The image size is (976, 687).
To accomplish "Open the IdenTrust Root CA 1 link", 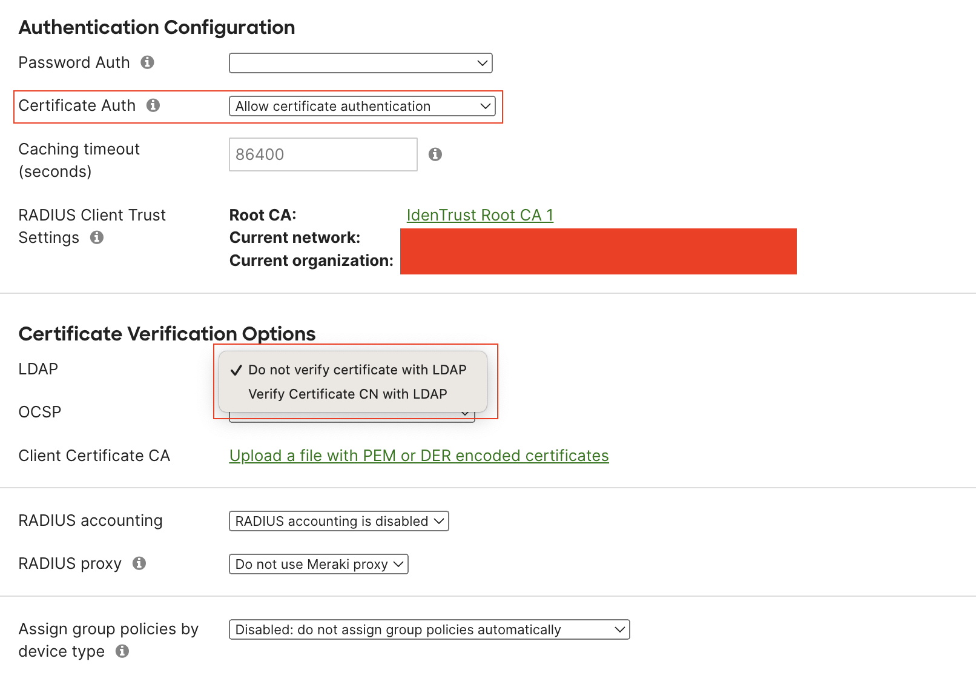I will pyautogui.click(x=480, y=215).
